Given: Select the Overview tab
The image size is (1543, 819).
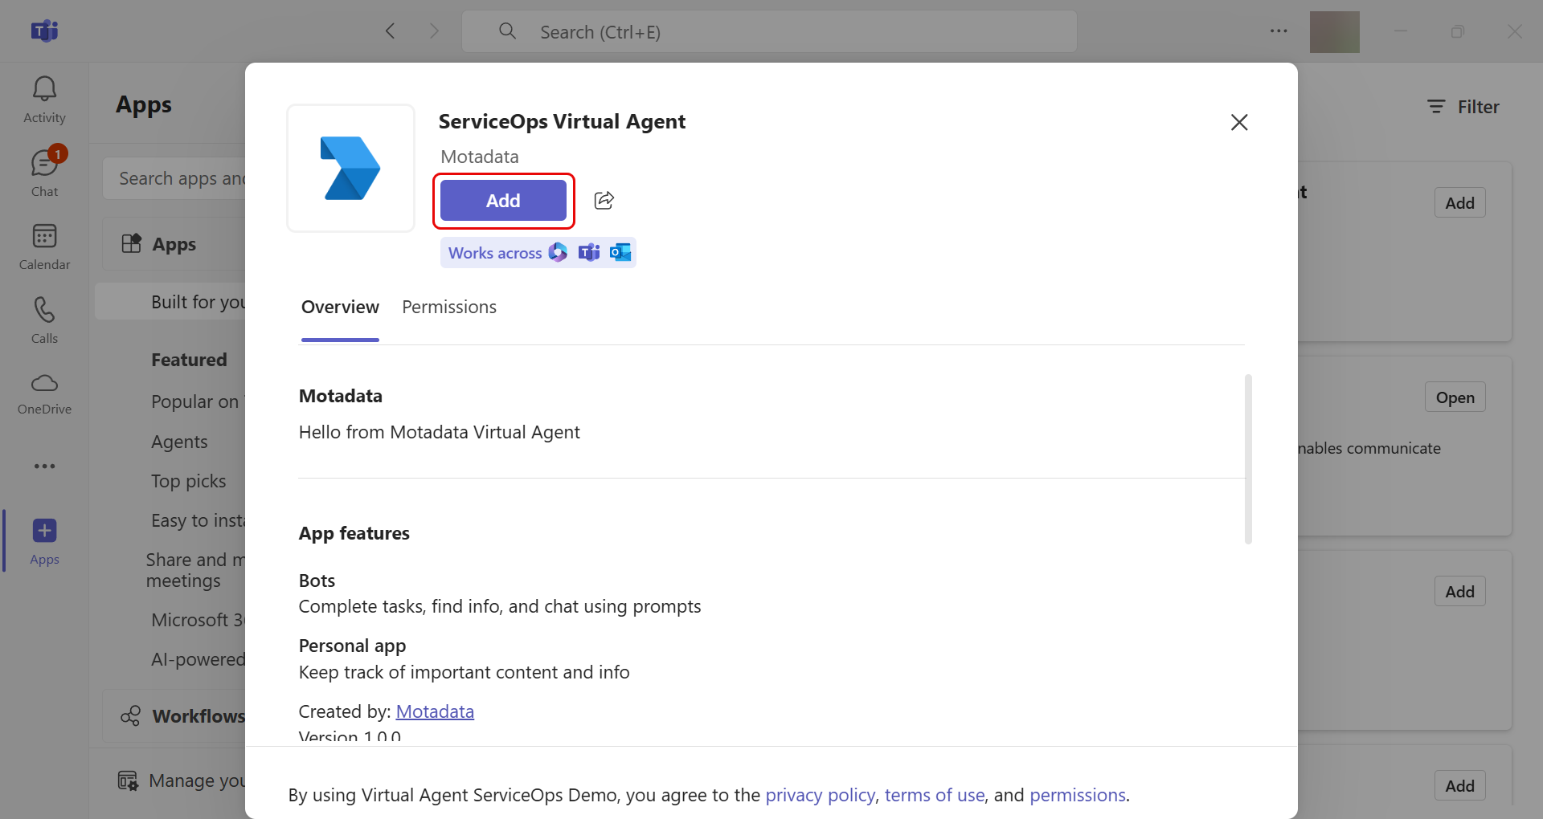Looking at the screenshot, I should click(x=340, y=308).
